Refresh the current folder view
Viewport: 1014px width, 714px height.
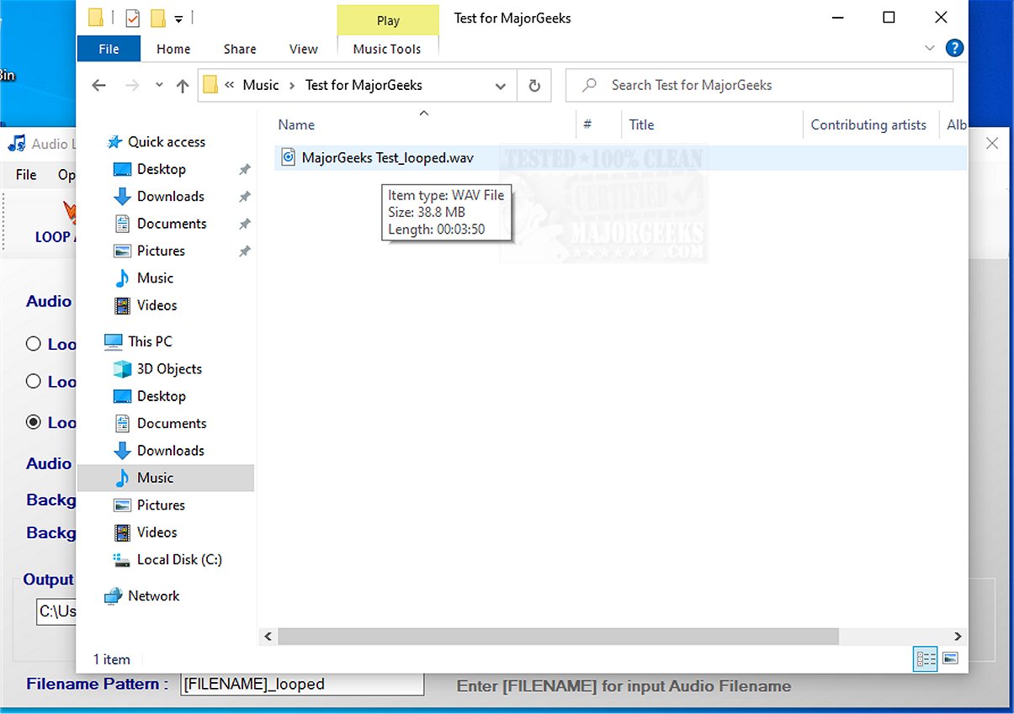(534, 85)
